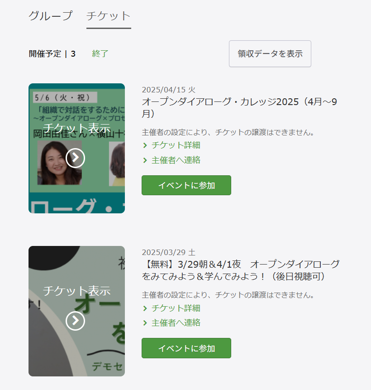Image resolution: width=371 pixels, height=390 pixels.
Task: Click イベントに参加 for the 3/29 event
Action: coord(186,348)
